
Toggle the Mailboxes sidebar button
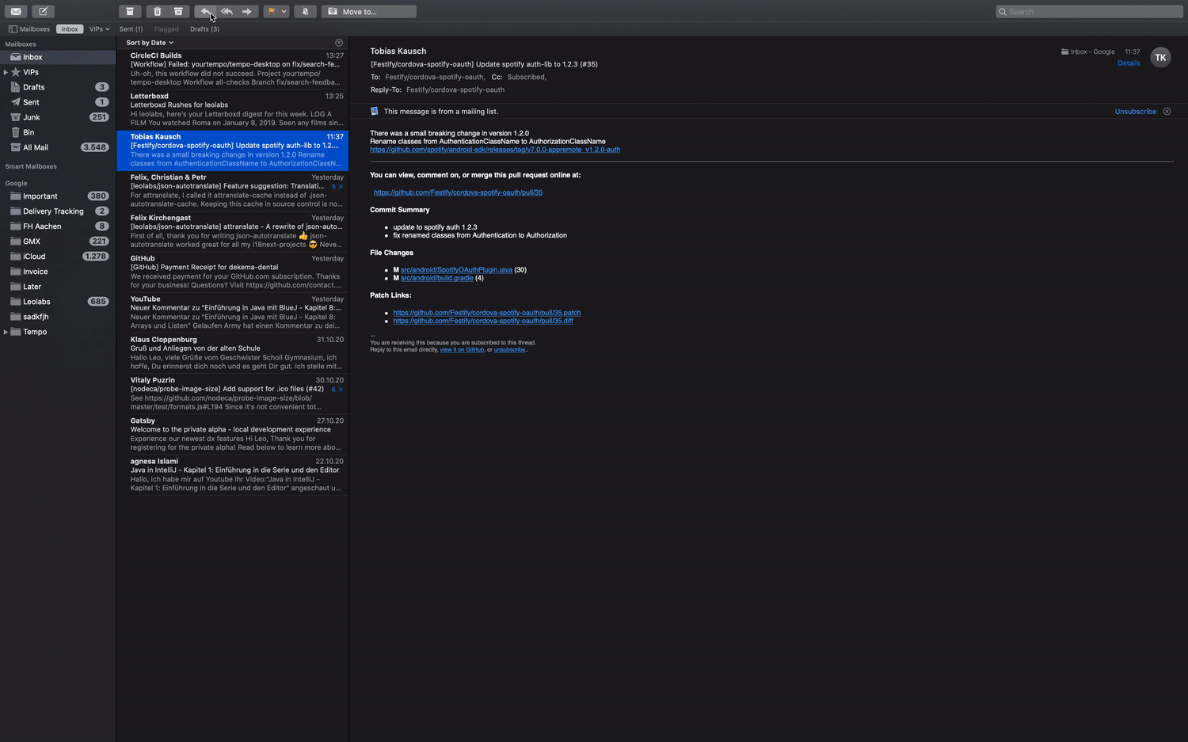tap(29, 29)
